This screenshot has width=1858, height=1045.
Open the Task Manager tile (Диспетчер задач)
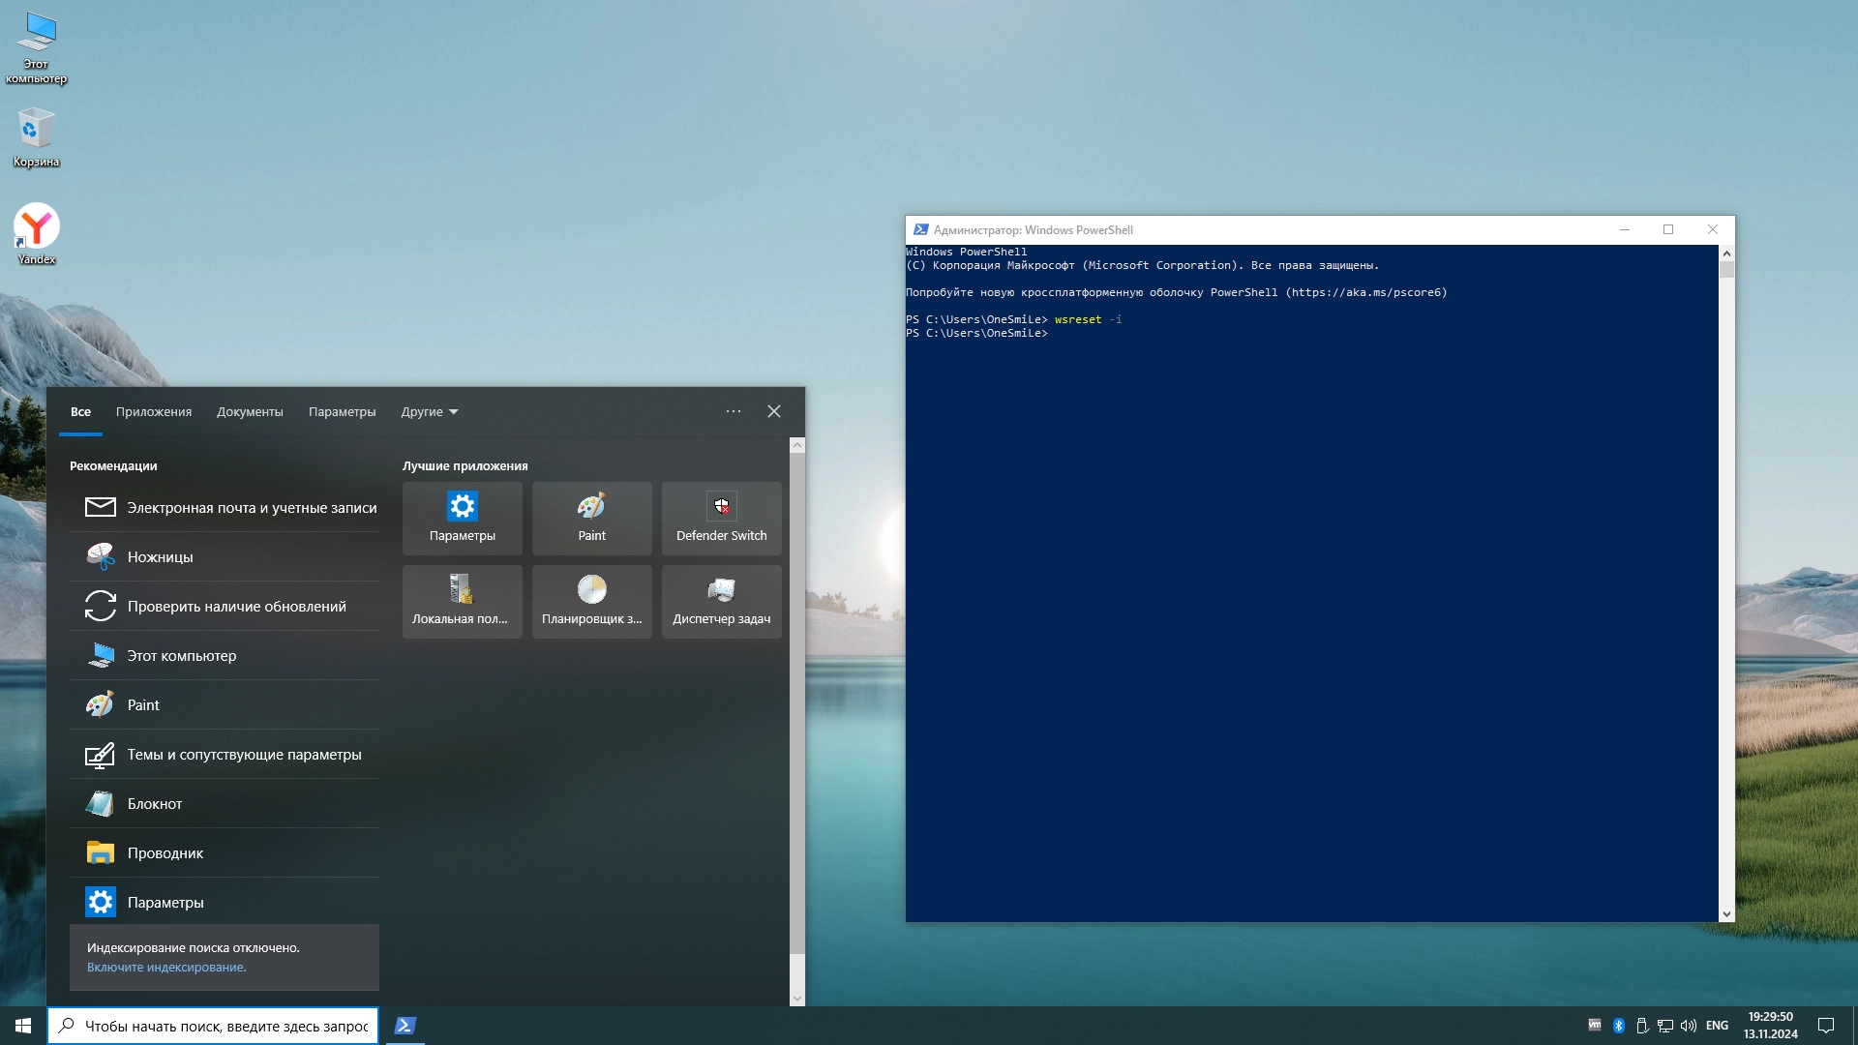pyautogui.click(x=721, y=601)
